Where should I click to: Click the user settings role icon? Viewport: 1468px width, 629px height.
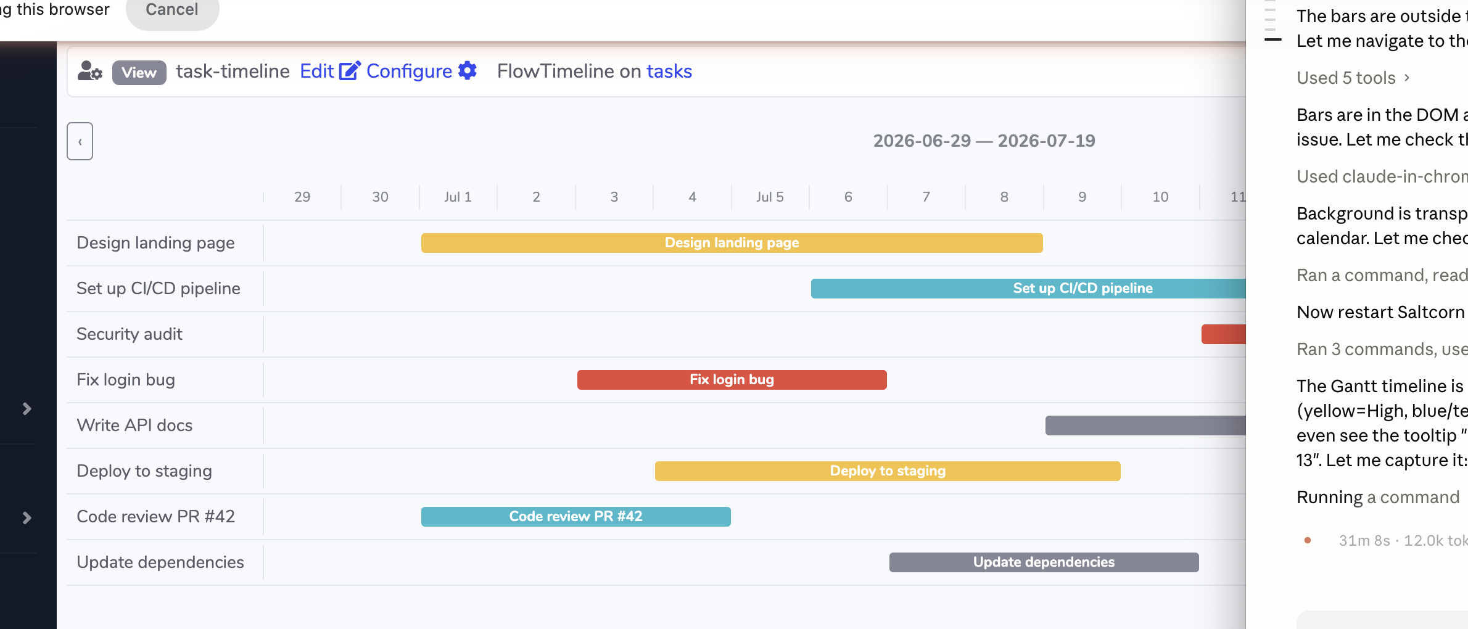pos(90,72)
